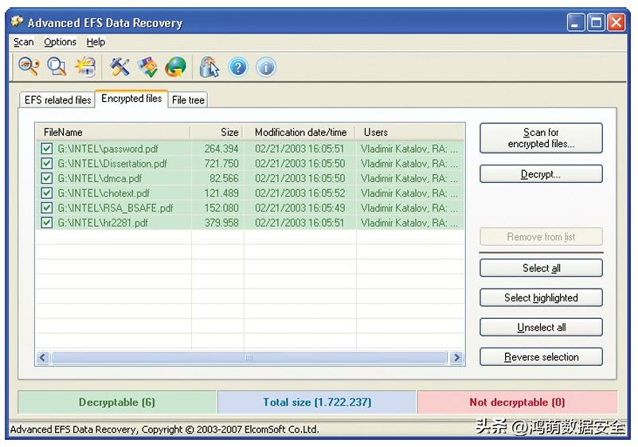Click the size value 121.489
The height and width of the screenshot is (447, 638).
click(x=221, y=193)
